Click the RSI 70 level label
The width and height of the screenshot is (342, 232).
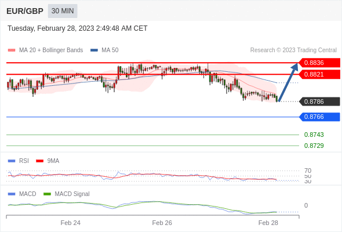[308, 171]
